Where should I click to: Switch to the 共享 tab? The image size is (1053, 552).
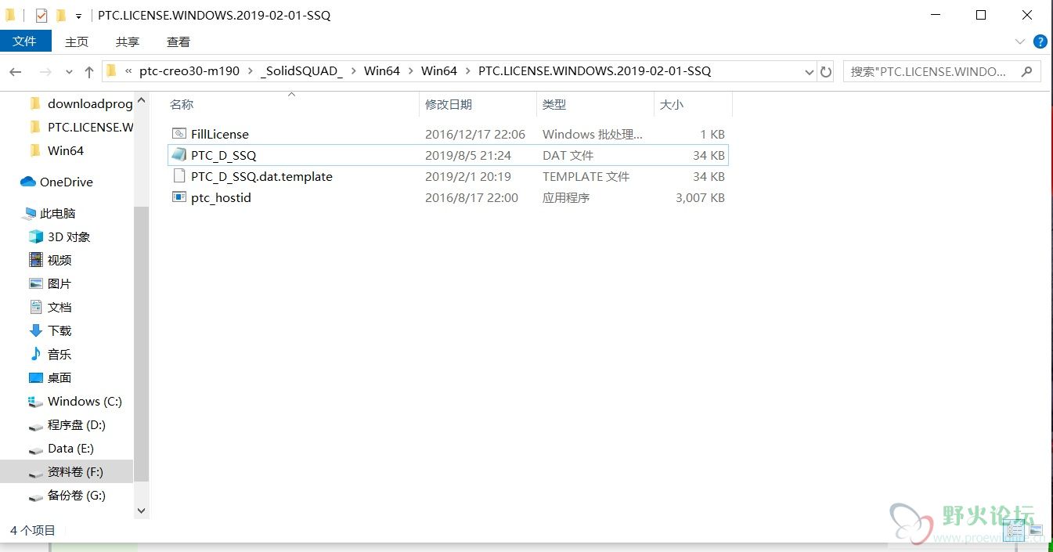click(128, 41)
